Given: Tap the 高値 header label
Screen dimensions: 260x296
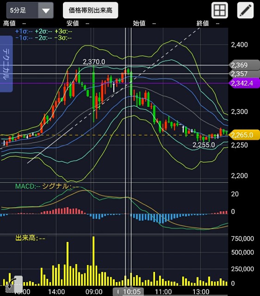Looking at the screenshot, I should [9, 24].
